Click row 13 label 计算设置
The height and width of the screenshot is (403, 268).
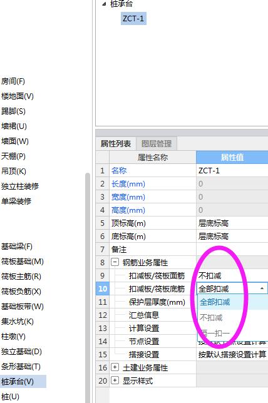point(144,328)
